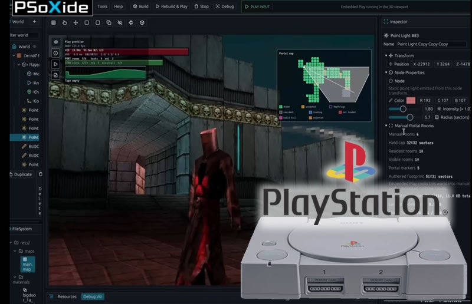
Task: Select the last Point light row below pencils
Action: [30, 164]
